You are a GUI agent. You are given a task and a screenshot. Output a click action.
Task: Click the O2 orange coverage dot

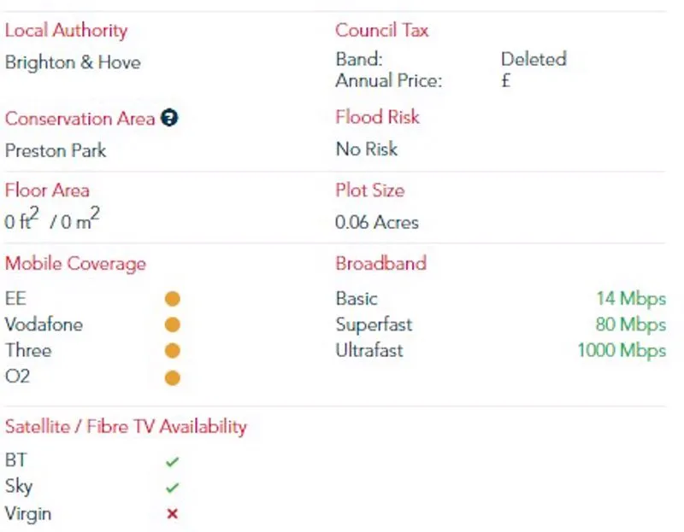[173, 377]
